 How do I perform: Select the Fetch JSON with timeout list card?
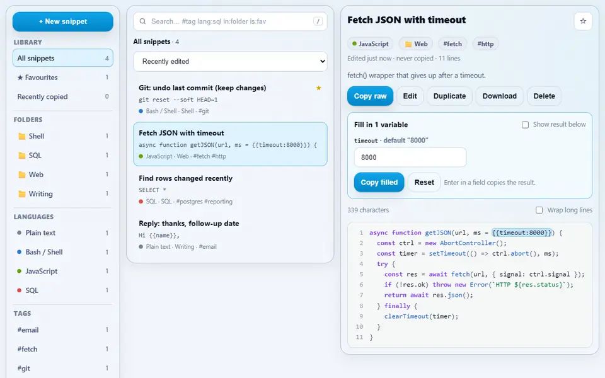tap(230, 144)
